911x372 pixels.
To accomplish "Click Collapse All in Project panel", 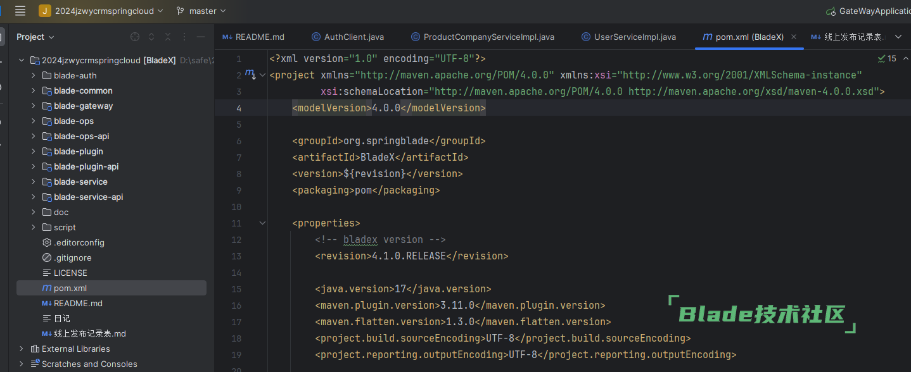I will coord(168,37).
